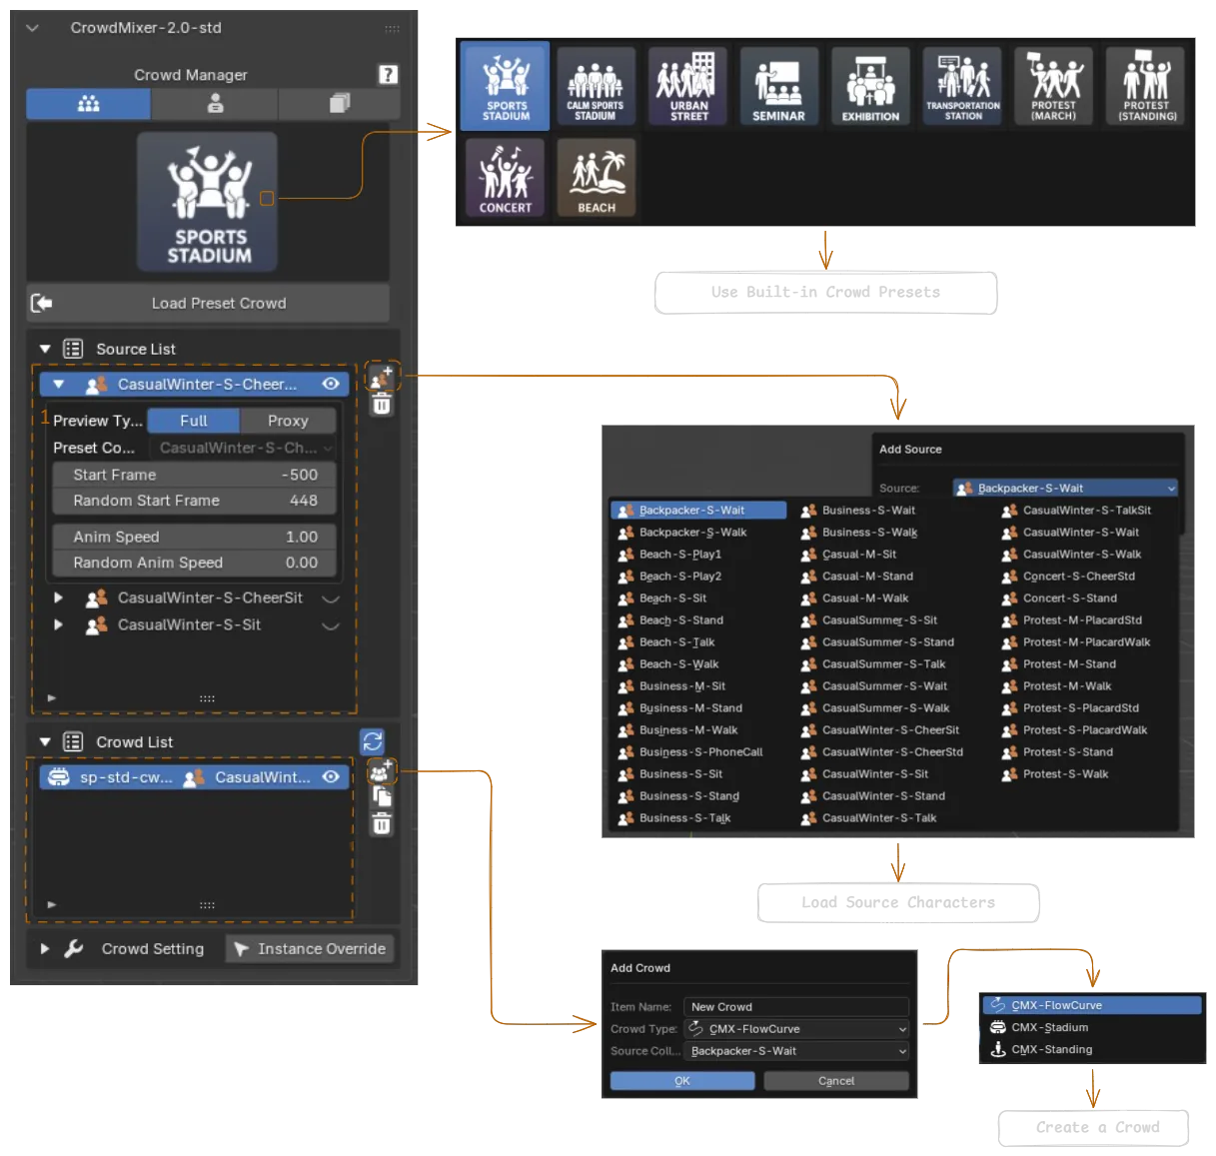Choose the Beach crowd preset
The width and height of the screenshot is (1216, 1156).
pos(596,178)
